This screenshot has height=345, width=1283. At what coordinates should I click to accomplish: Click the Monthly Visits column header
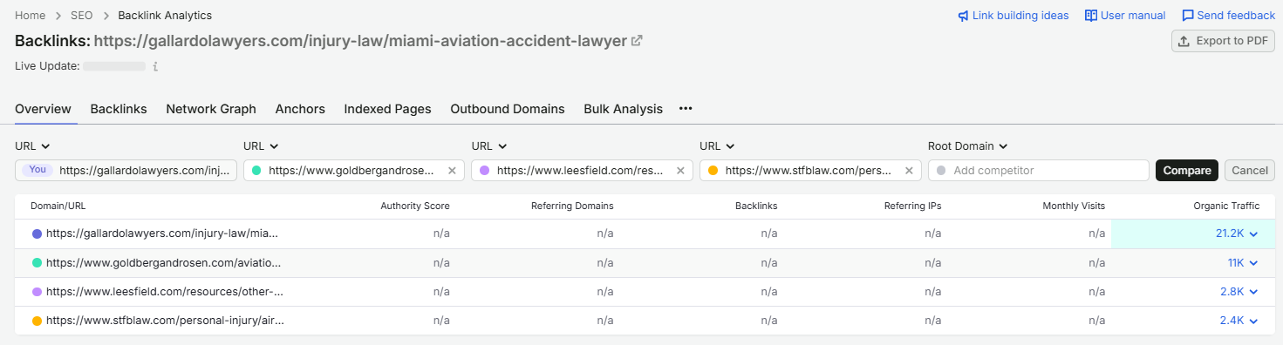click(x=1074, y=206)
